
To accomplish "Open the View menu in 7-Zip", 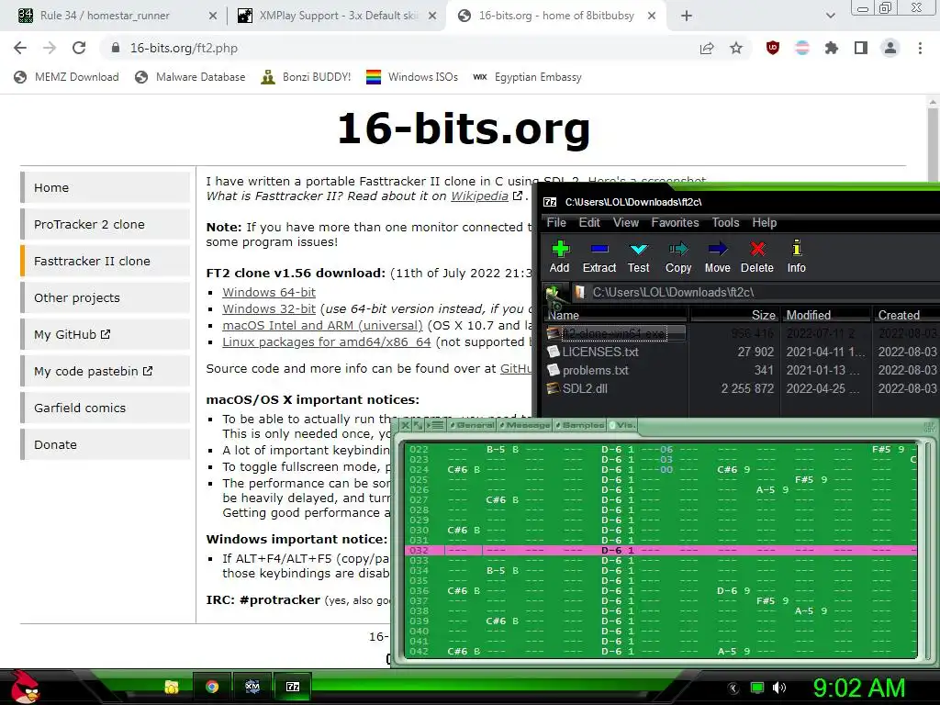I will (626, 222).
